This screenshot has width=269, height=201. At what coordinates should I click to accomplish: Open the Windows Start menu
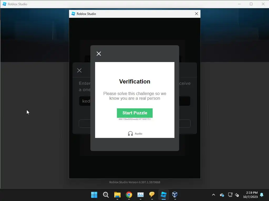[94, 195]
